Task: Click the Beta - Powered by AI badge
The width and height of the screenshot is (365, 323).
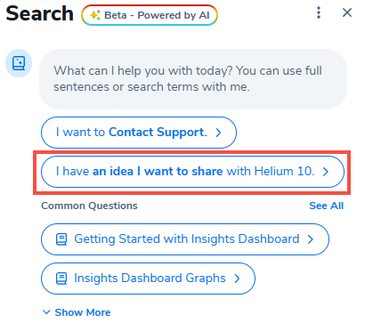Action: tap(150, 15)
